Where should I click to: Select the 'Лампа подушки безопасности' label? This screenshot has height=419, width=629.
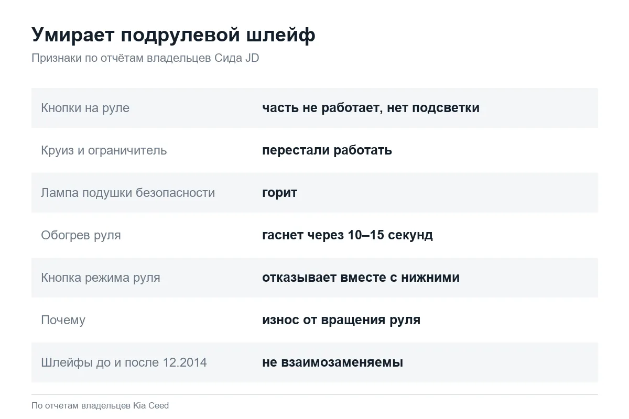[x=128, y=193]
